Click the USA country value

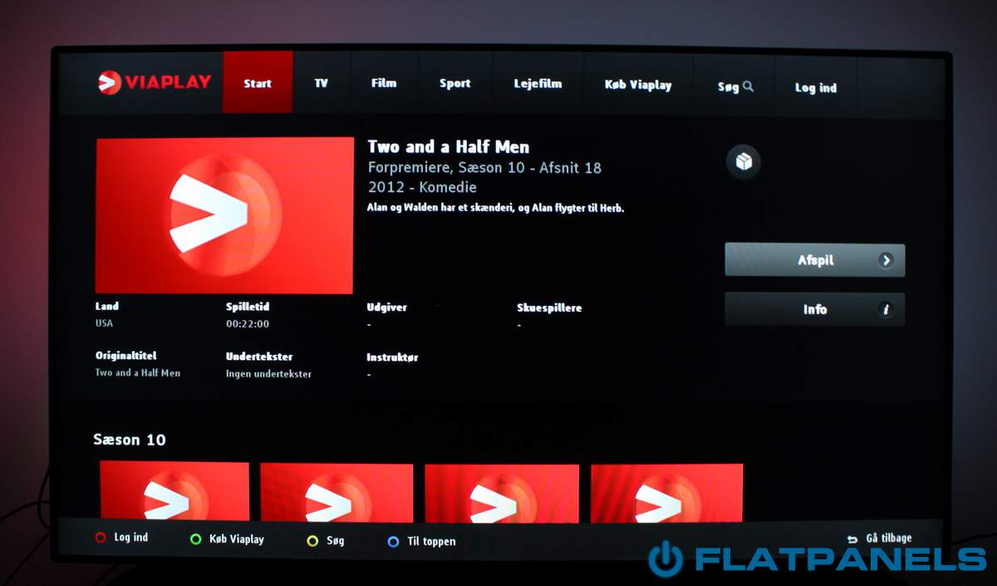[104, 323]
